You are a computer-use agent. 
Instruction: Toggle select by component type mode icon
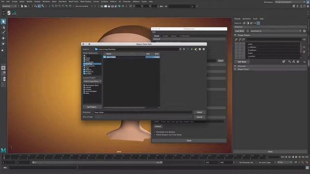point(43,6)
